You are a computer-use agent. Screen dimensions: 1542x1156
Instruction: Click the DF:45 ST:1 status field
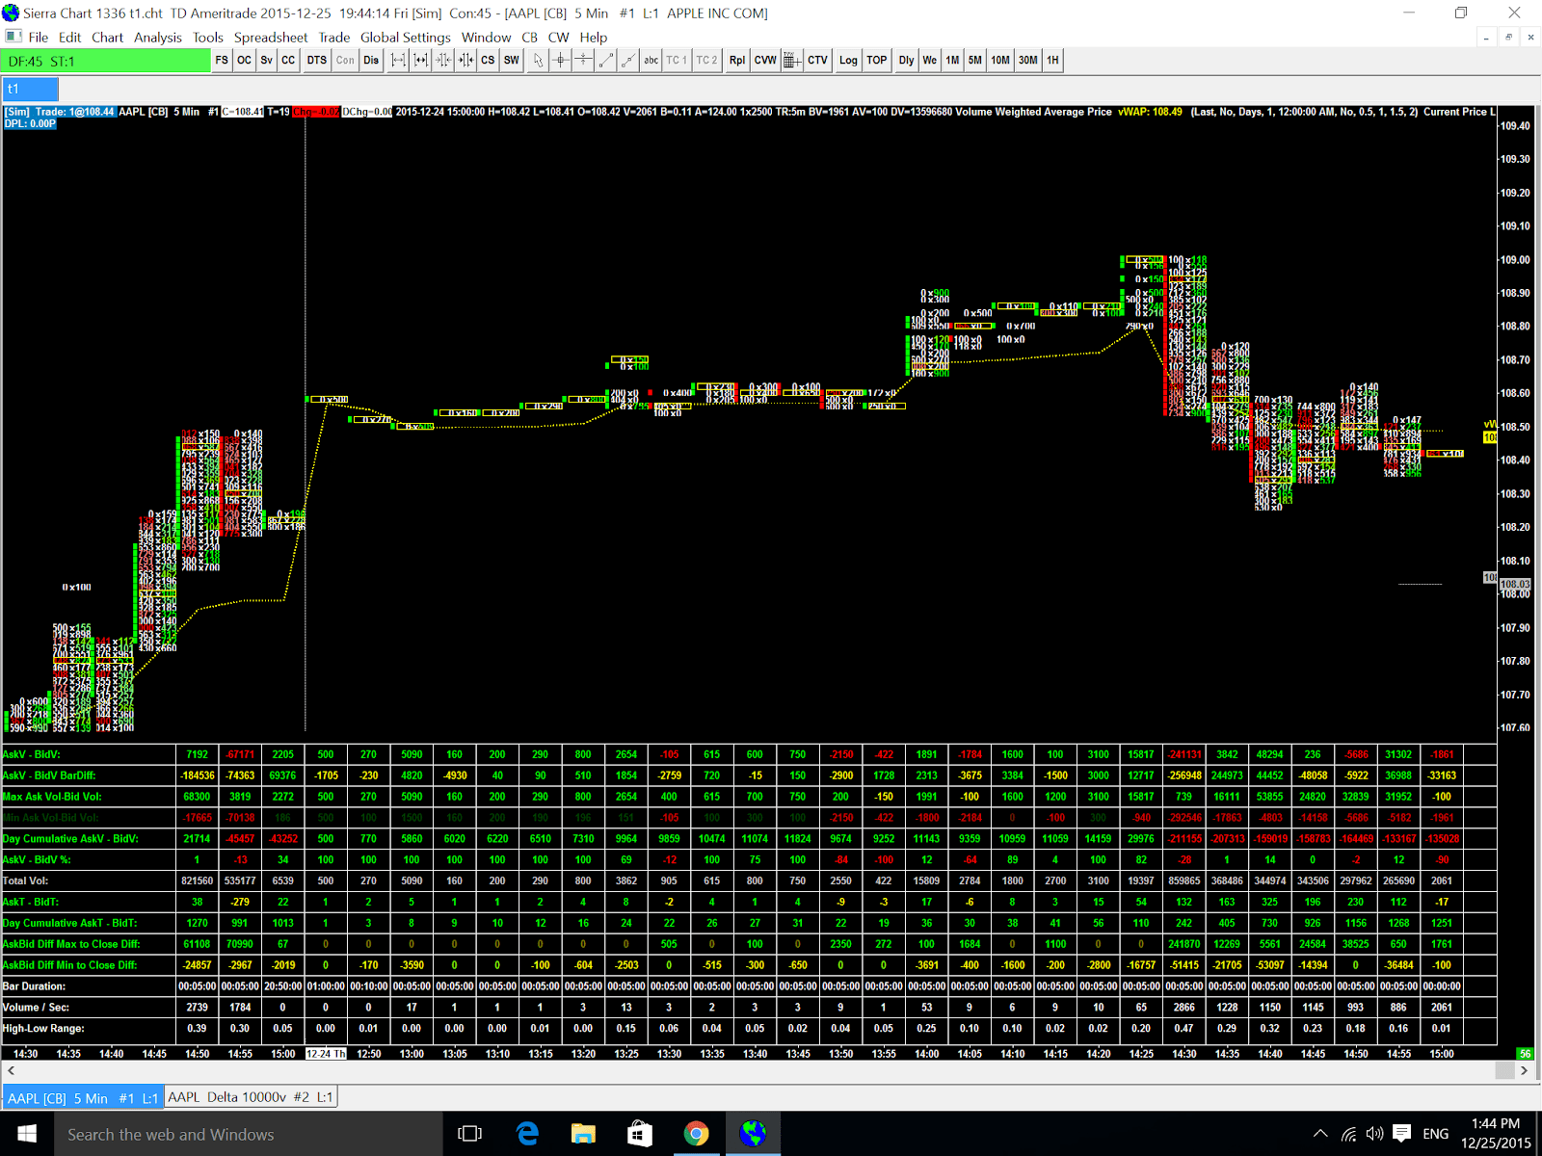tap(106, 61)
